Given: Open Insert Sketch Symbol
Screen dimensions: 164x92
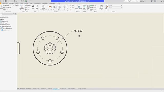Looking at the screenshot, I should [x=43, y=8].
